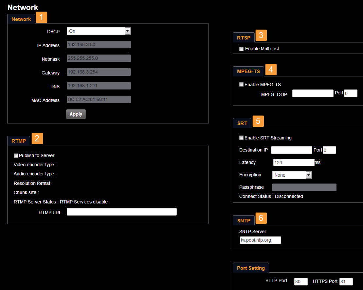Select the HTTPS Port input box

coord(346,282)
